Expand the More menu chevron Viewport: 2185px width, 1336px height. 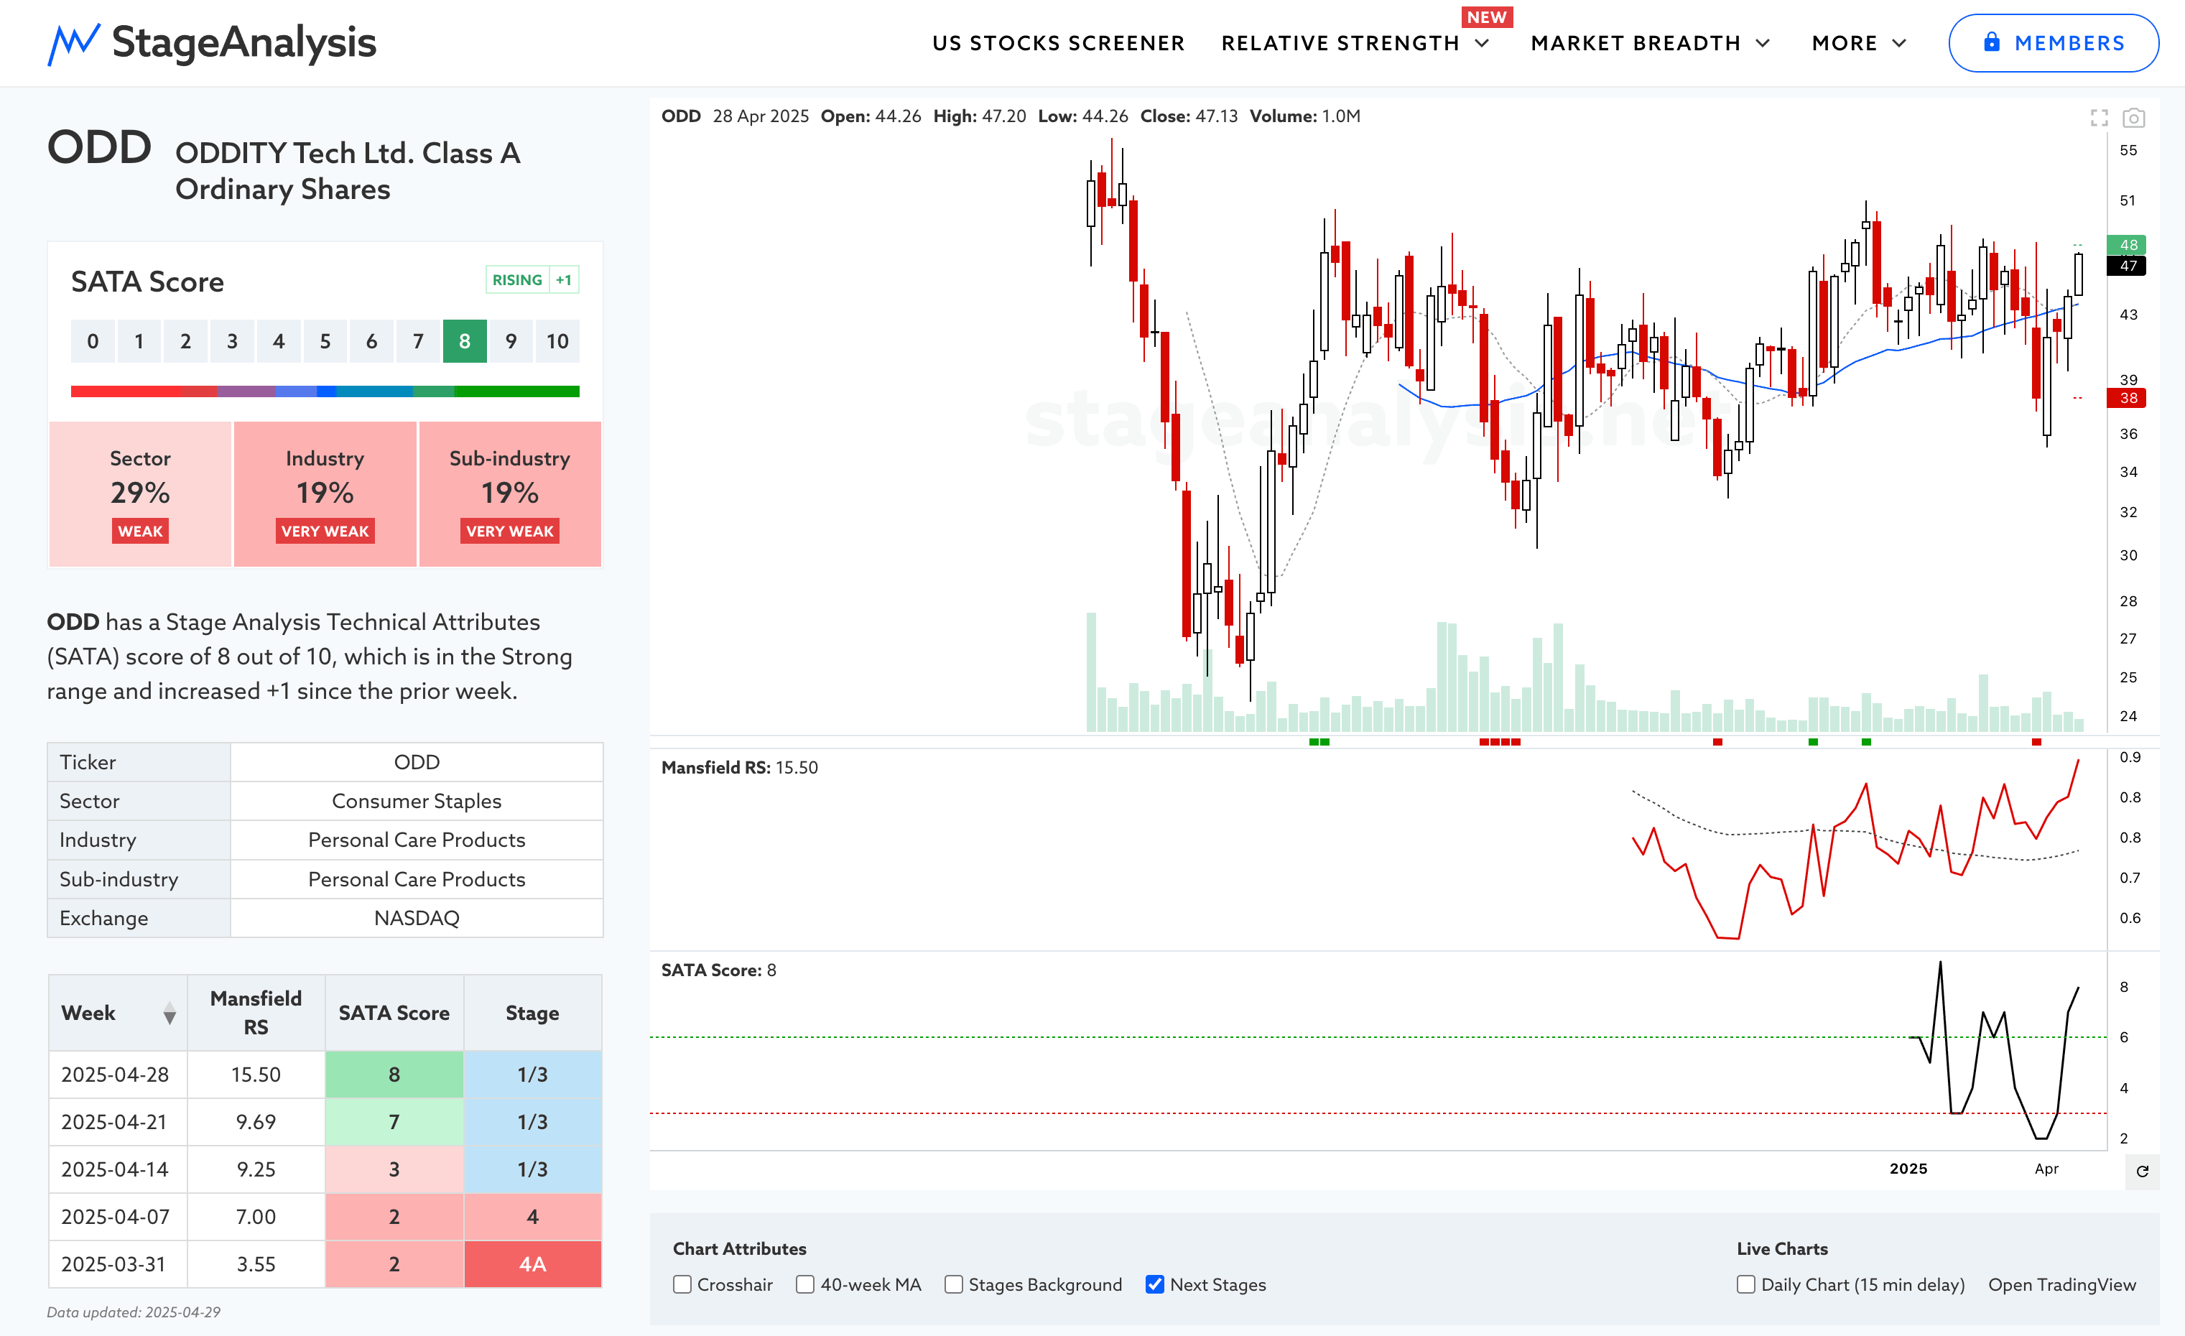tap(1899, 43)
